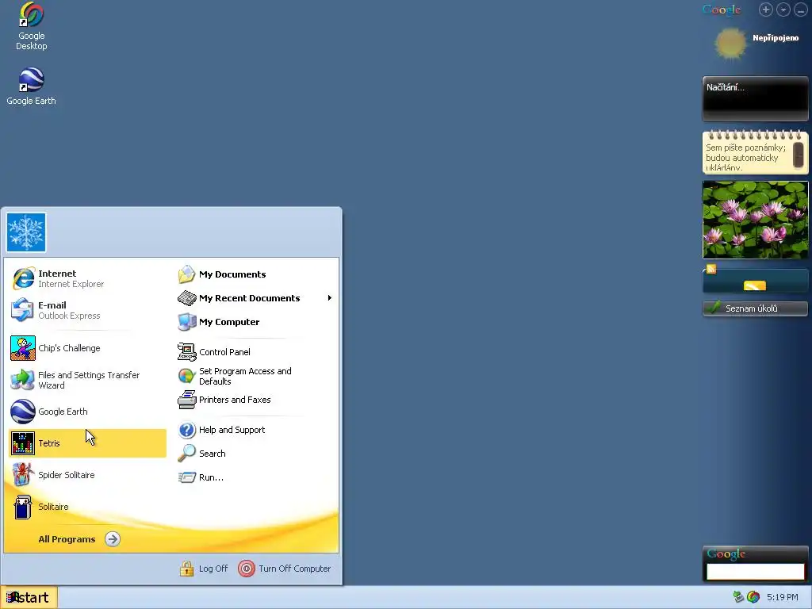
Task: Open the Google Earth desktop shortcut
Action: [31, 79]
